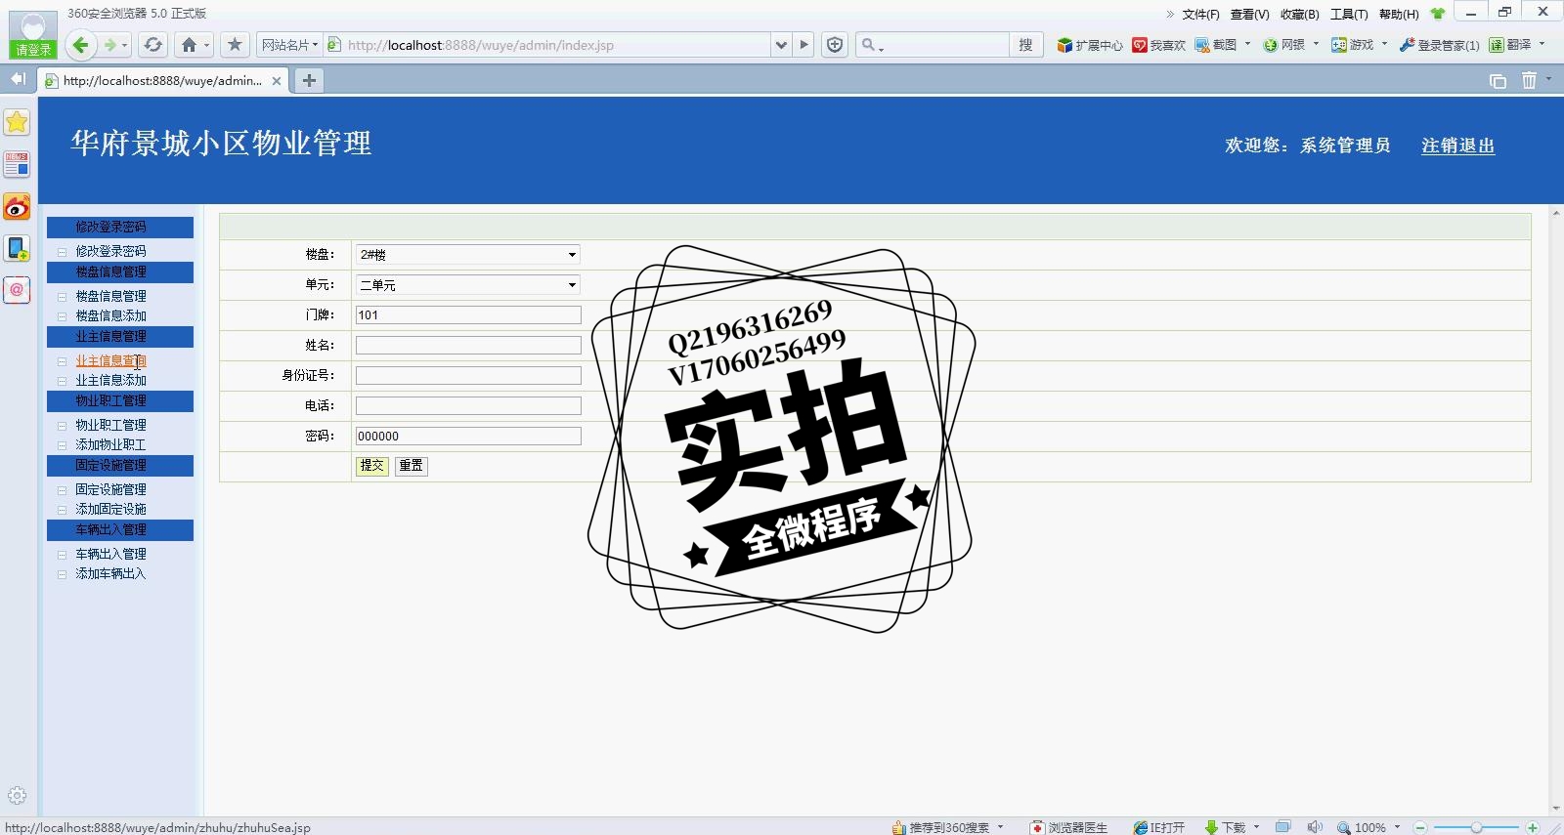Open the security shield icon

tap(835, 45)
